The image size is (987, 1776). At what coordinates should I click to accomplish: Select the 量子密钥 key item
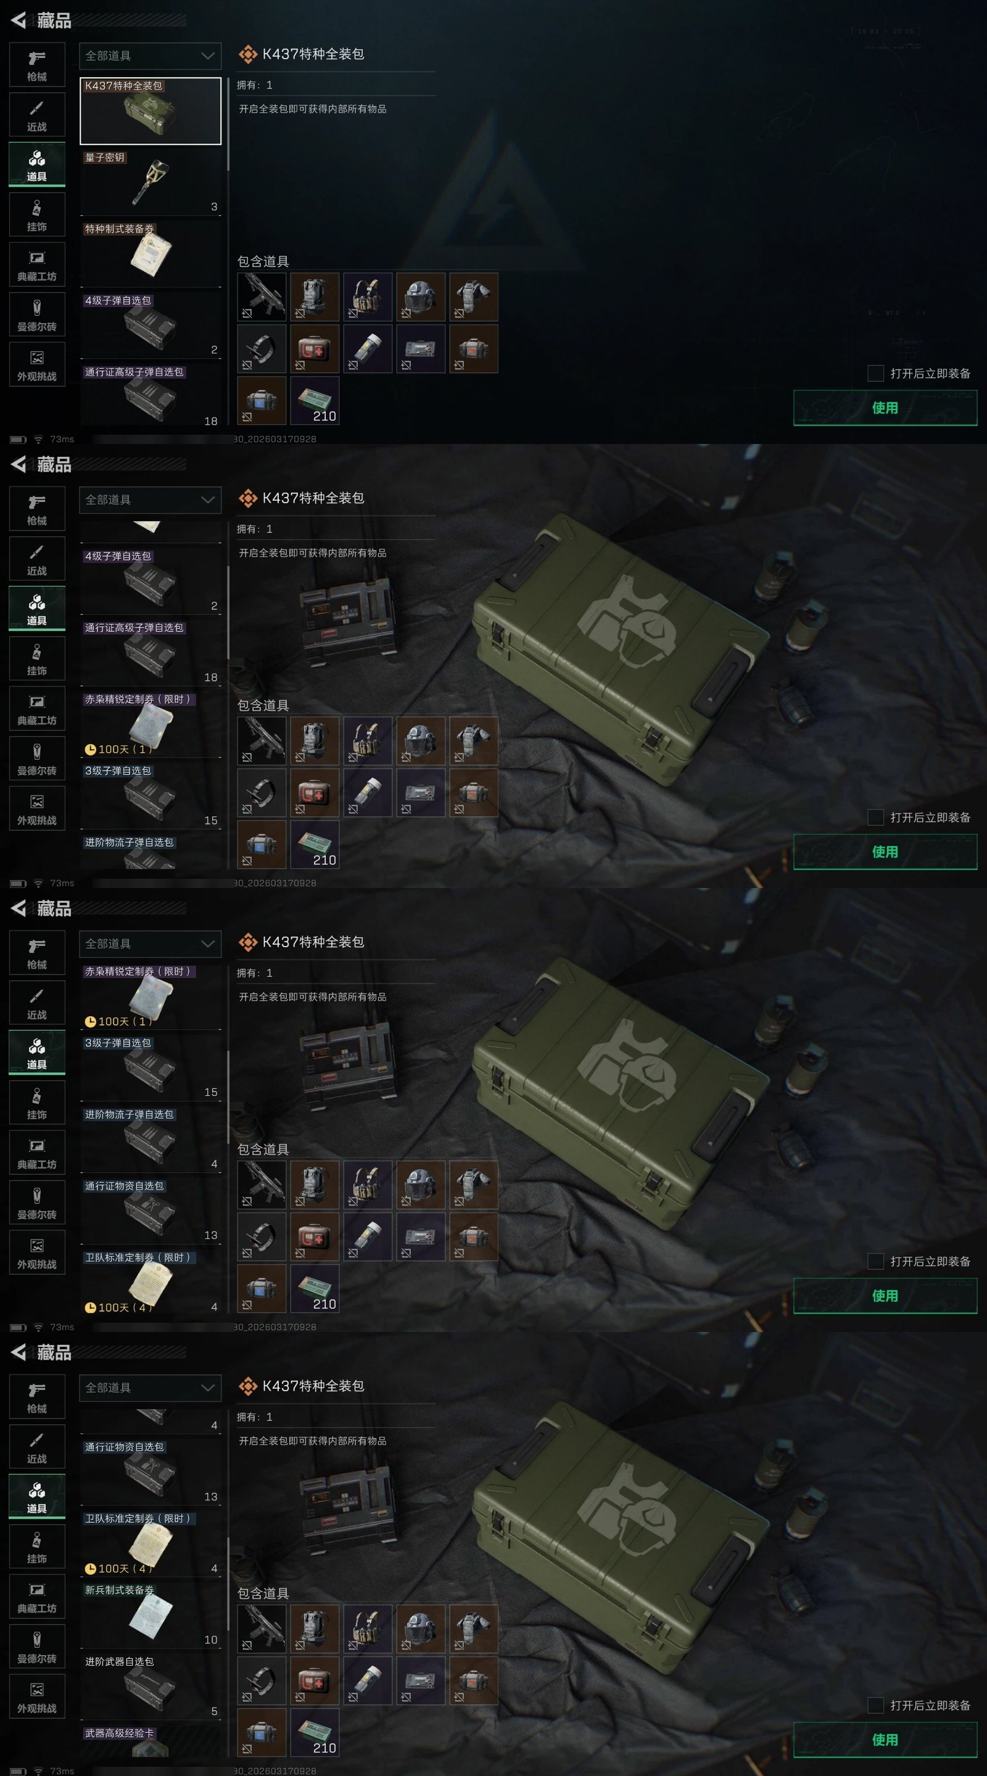[151, 182]
